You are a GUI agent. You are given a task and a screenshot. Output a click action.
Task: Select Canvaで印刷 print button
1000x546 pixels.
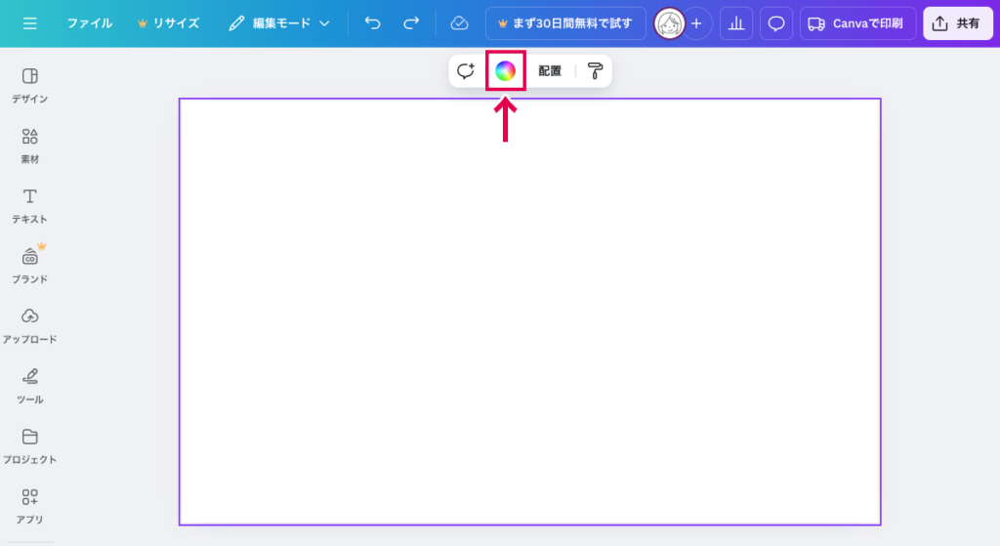tap(857, 23)
